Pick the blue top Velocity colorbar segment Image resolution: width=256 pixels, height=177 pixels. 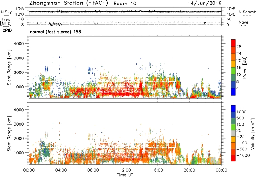[x=233, y=109]
